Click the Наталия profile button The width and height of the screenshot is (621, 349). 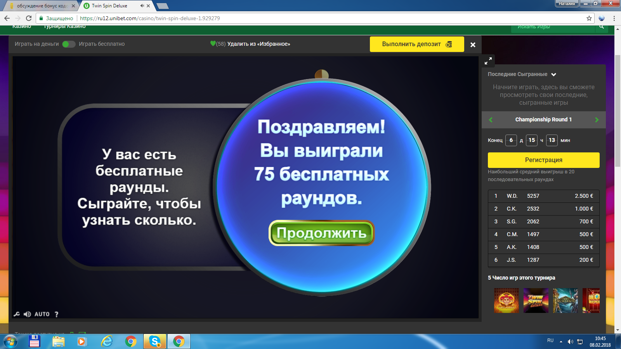[x=567, y=3]
